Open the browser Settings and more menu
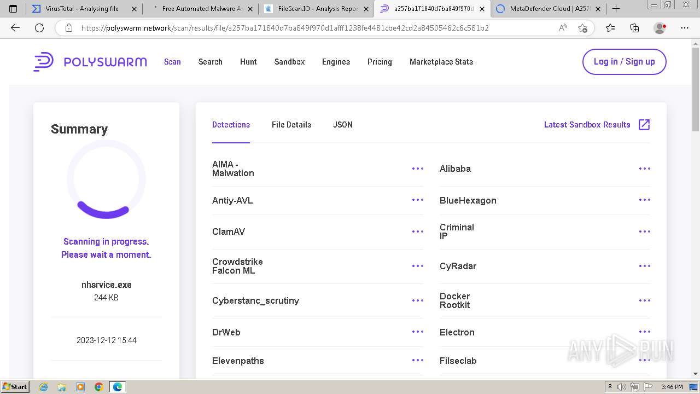 pyautogui.click(x=685, y=28)
